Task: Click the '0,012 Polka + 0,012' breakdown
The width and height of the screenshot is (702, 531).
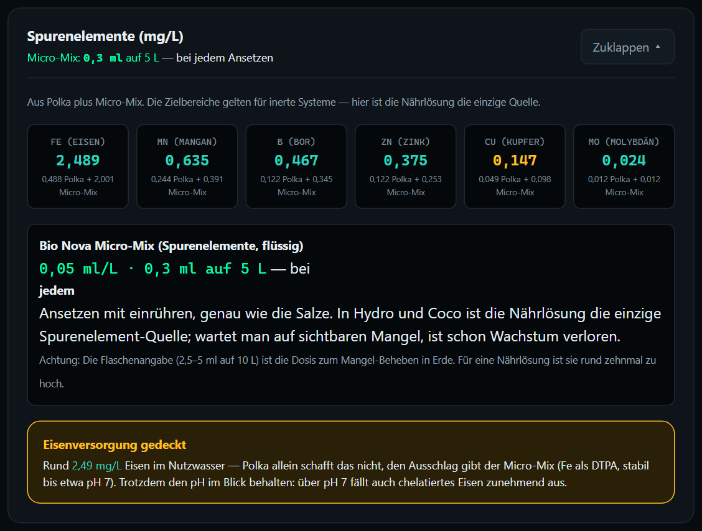Action: tap(624, 180)
